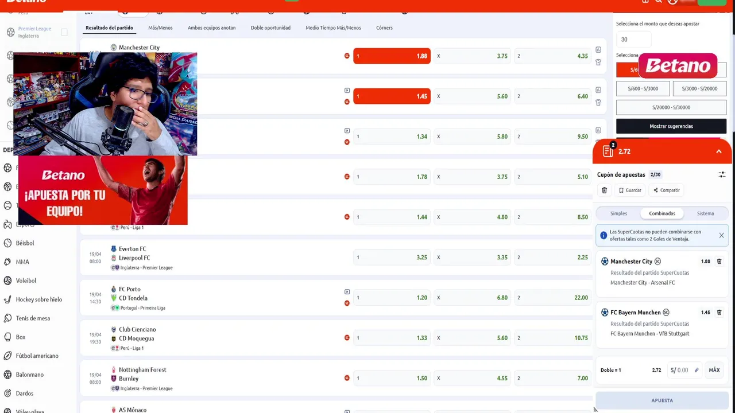Image resolution: width=735 pixels, height=413 pixels.
Task: Select Liverpool FC away win at 2.25
Action: coord(552,257)
